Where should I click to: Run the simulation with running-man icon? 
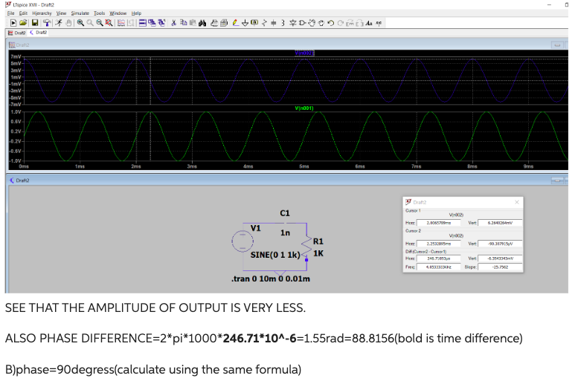[59, 23]
